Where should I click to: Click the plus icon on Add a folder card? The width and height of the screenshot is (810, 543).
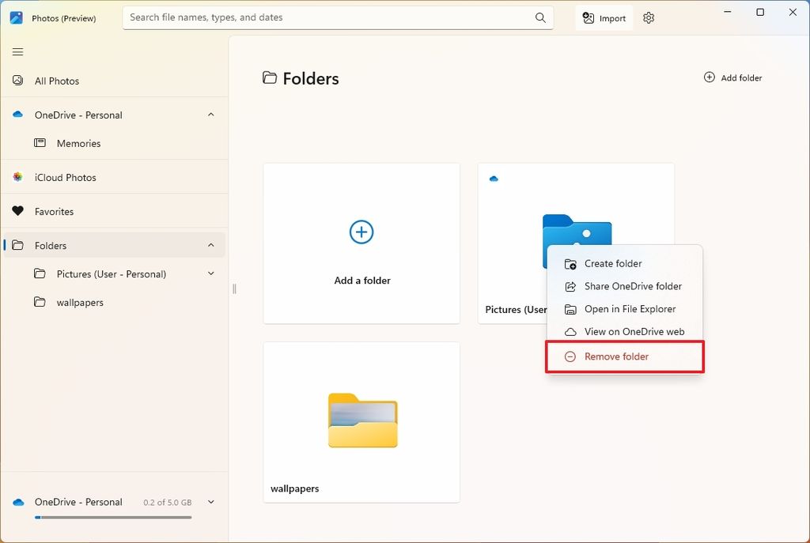[361, 232]
